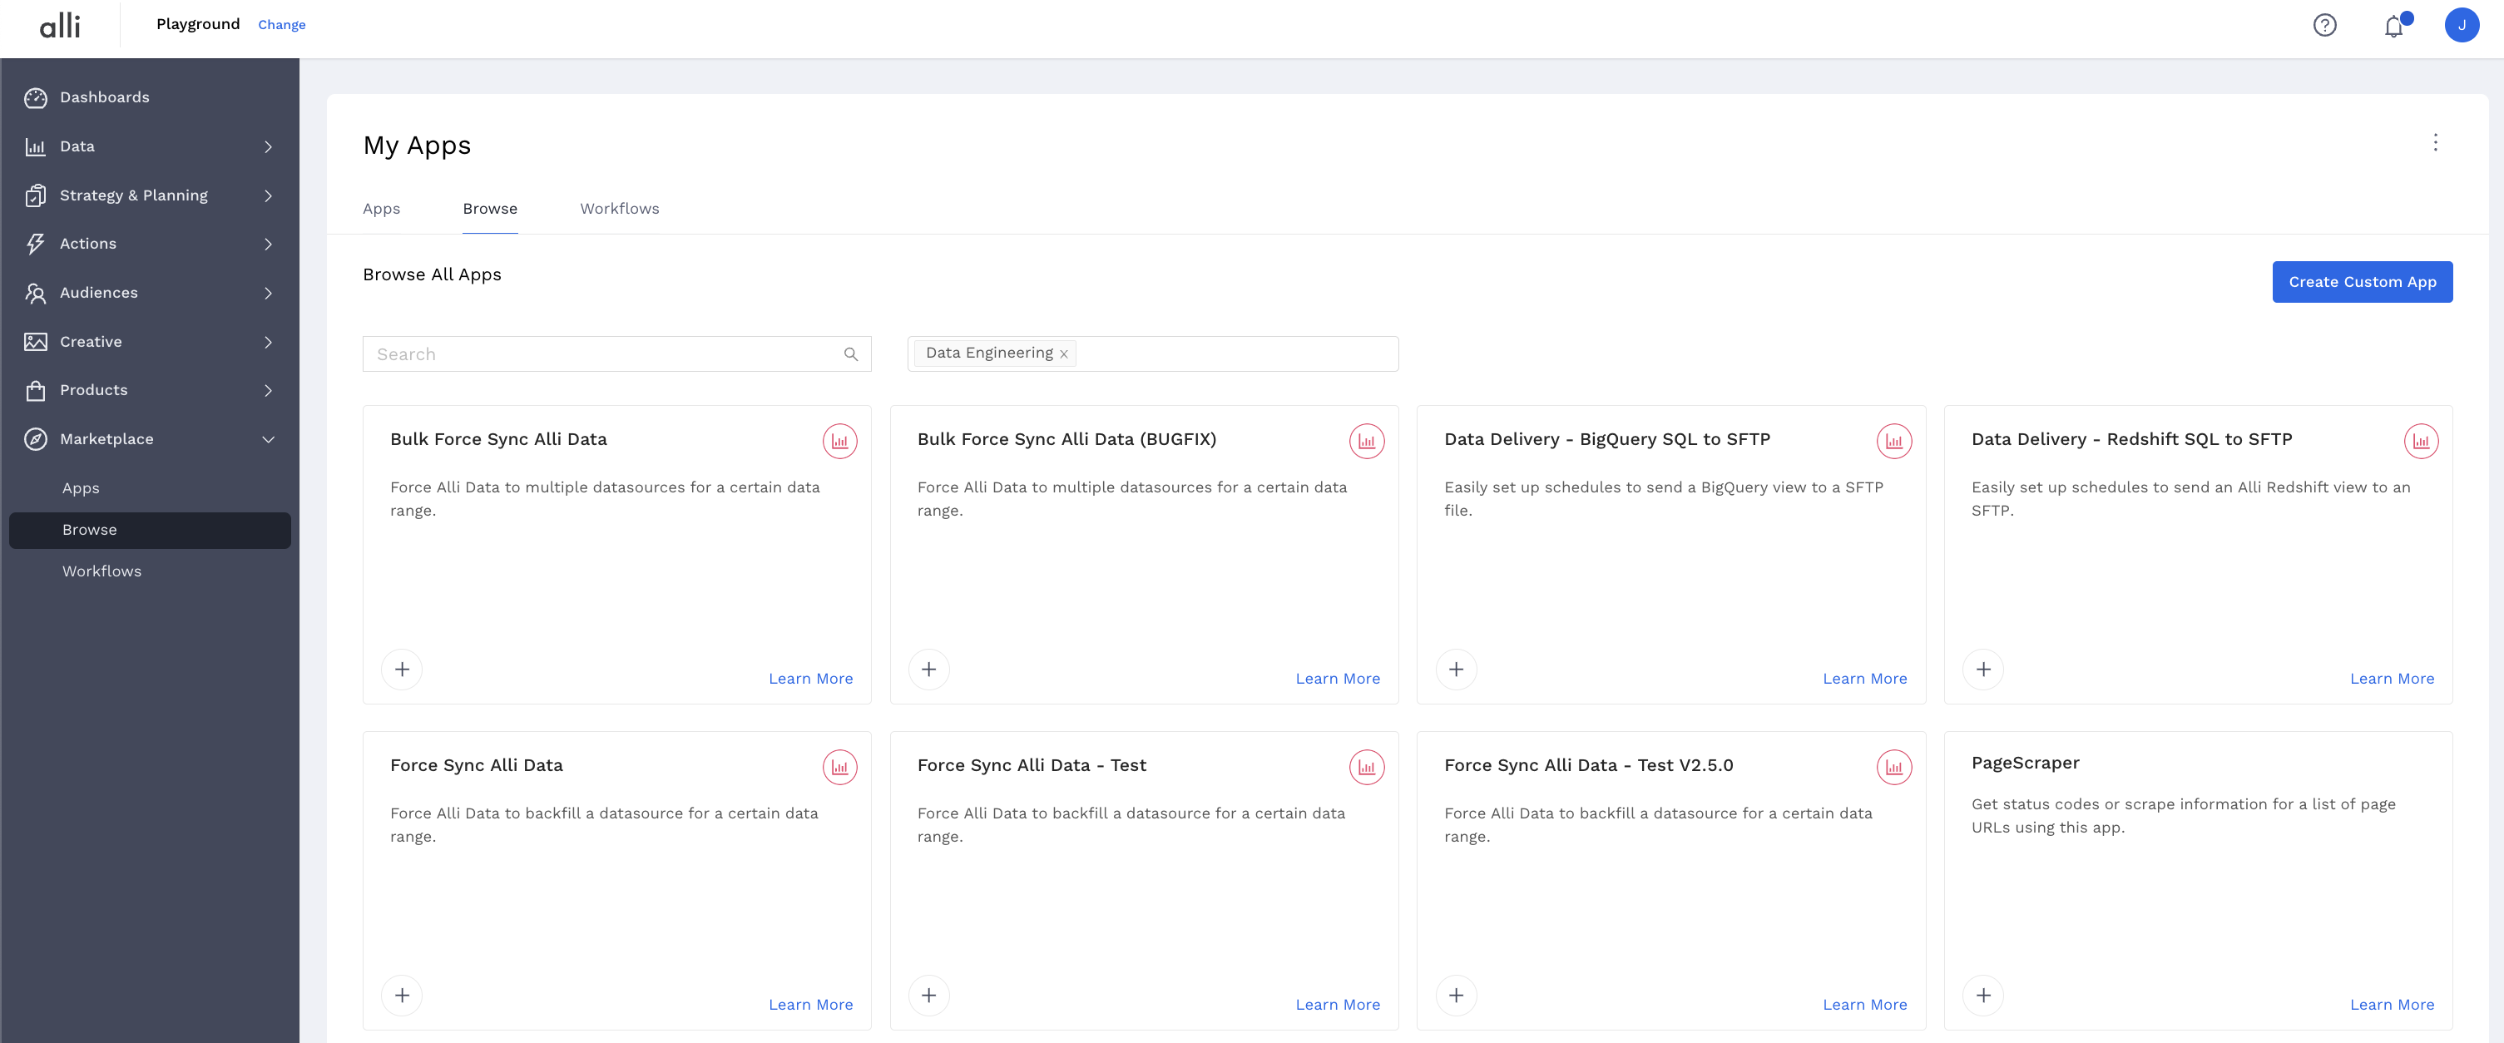The width and height of the screenshot is (2504, 1043).
Task: Click the help question mark icon
Action: (2324, 25)
